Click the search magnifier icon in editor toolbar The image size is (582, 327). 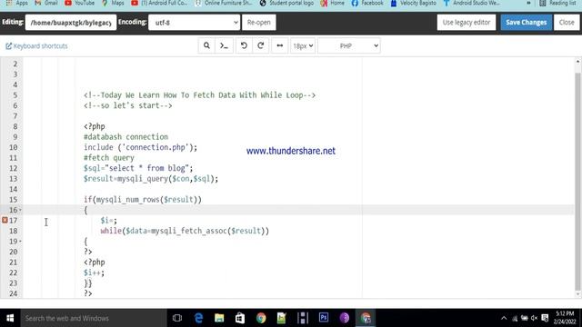coord(206,45)
